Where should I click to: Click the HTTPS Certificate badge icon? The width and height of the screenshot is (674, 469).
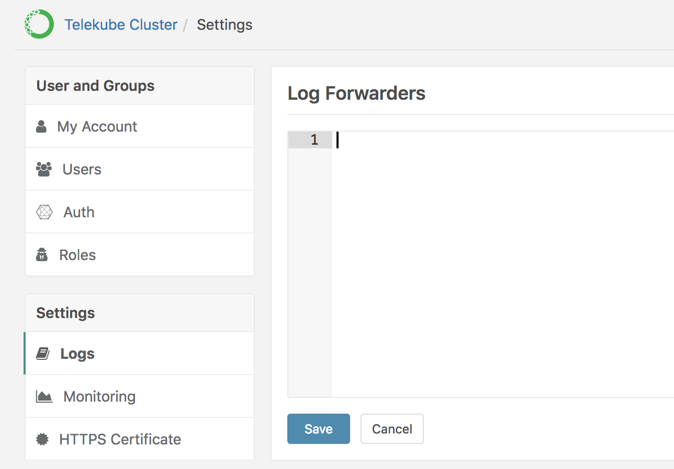coord(42,439)
